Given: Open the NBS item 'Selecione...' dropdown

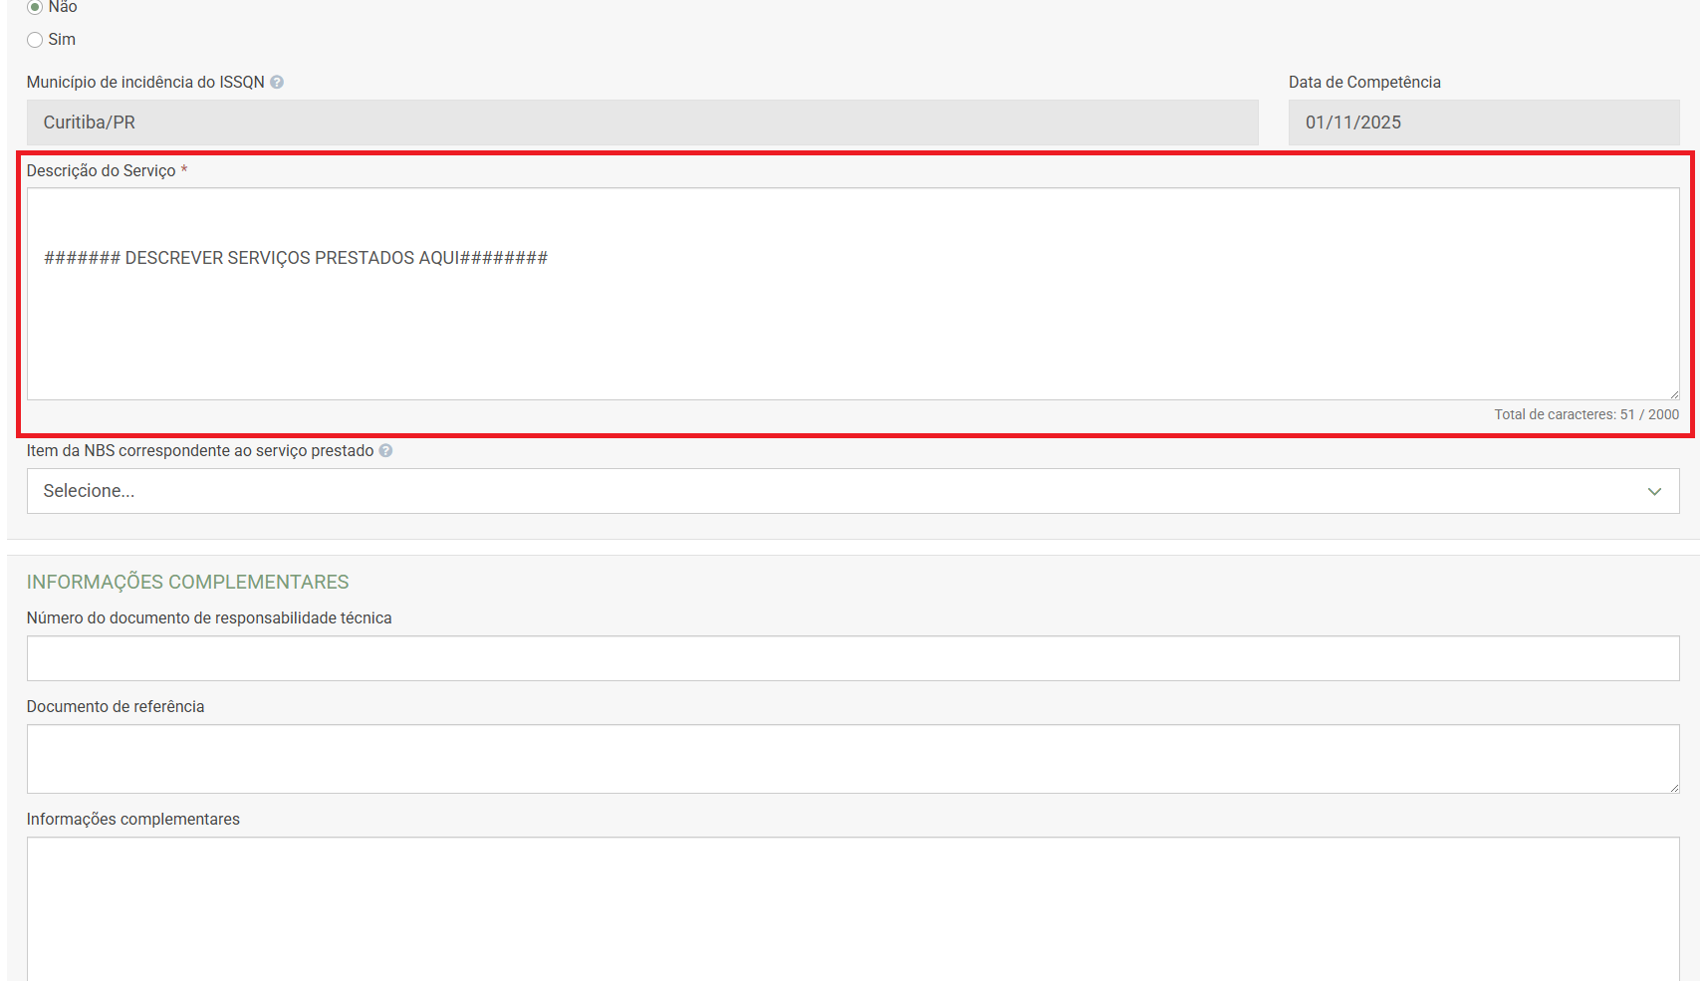Looking at the screenshot, I should [x=837, y=491].
